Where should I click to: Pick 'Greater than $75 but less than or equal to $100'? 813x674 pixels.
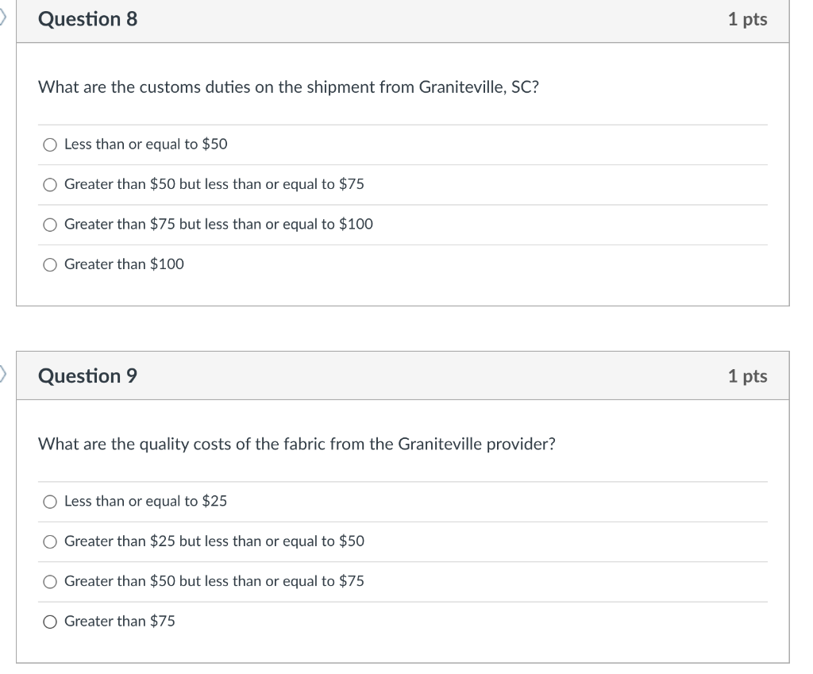(x=50, y=225)
